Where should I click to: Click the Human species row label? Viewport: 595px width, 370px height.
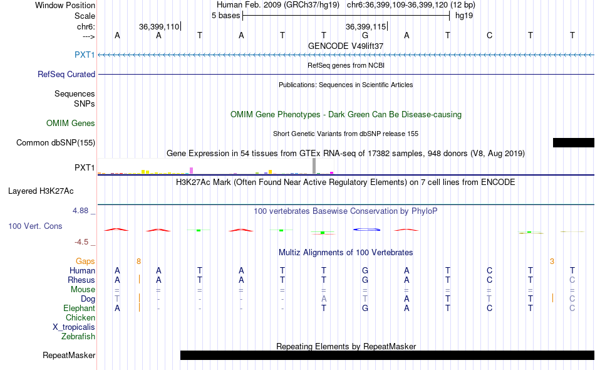[82, 270]
